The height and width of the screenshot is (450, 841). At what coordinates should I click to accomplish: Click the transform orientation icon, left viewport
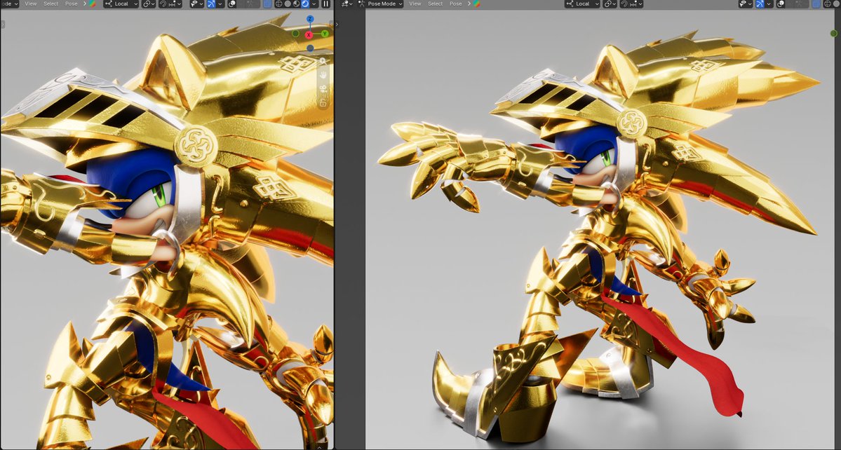point(108,4)
